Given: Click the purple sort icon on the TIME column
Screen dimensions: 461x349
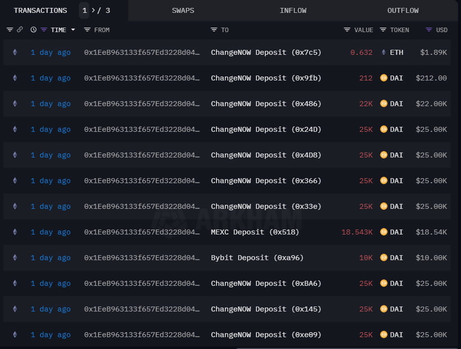Looking at the screenshot, I should click(x=43, y=30).
